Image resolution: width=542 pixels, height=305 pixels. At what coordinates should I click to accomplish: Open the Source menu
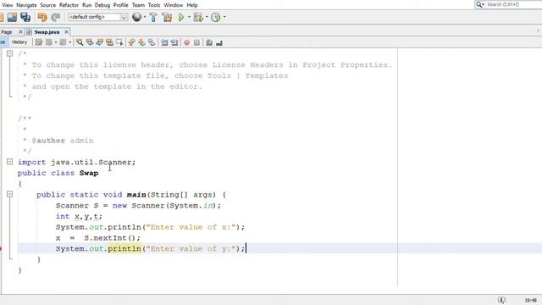47,5
